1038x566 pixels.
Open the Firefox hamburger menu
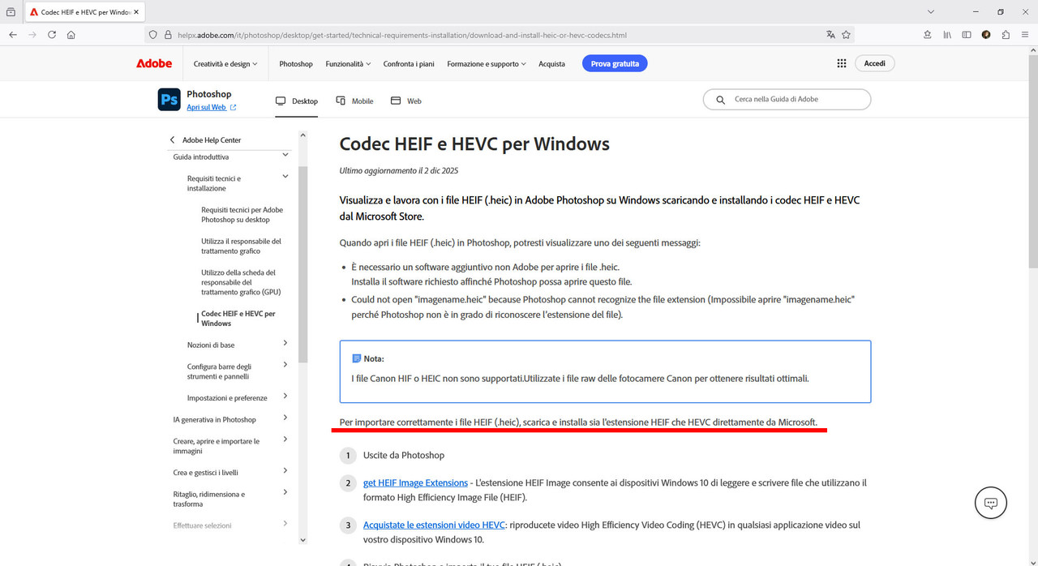(1025, 35)
